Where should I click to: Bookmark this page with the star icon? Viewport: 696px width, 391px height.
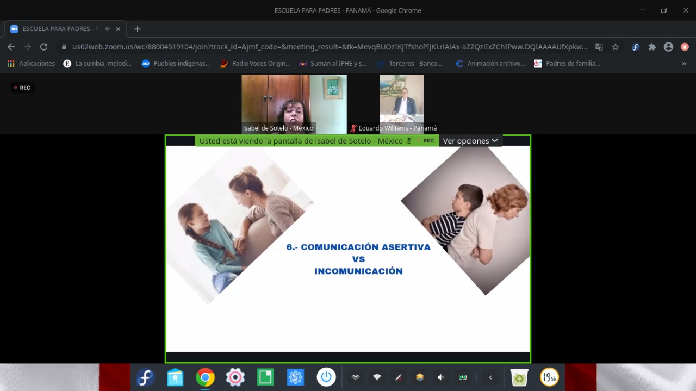[x=616, y=47]
